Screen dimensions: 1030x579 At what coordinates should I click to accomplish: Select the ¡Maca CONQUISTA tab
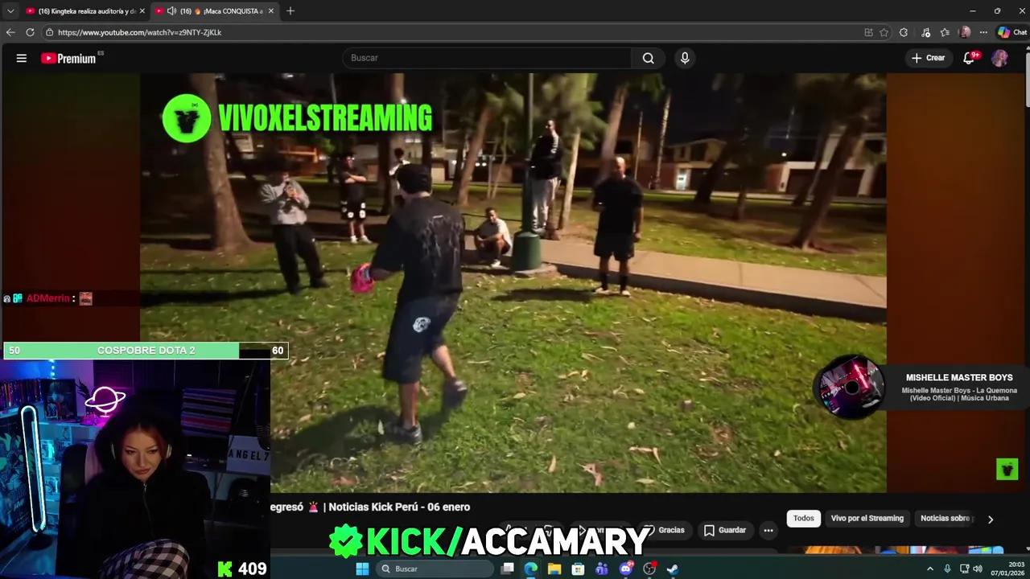click(x=216, y=11)
